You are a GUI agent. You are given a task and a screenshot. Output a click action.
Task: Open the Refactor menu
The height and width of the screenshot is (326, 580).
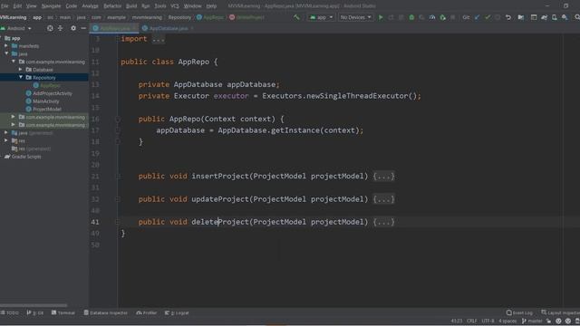[112, 6]
